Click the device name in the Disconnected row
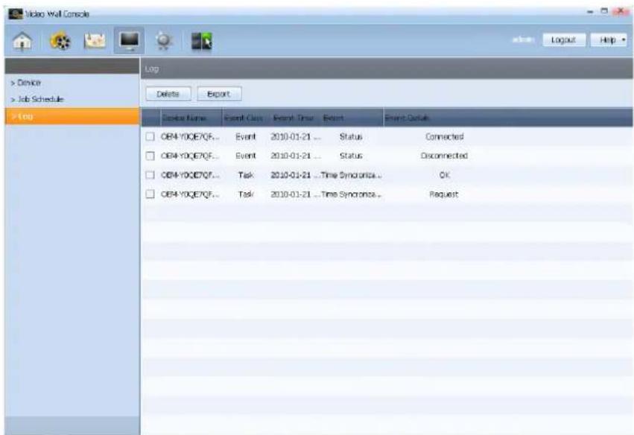 [190, 156]
